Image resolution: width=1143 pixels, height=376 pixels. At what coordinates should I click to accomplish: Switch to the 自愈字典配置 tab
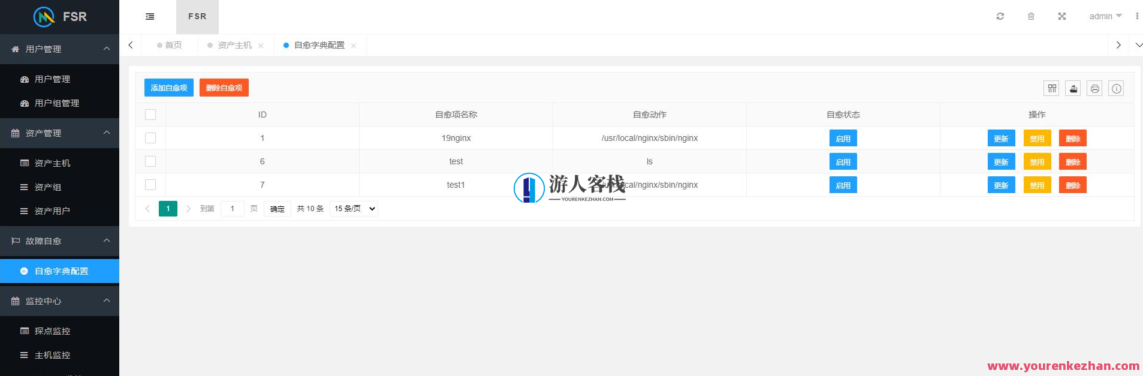[x=319, y=45]
